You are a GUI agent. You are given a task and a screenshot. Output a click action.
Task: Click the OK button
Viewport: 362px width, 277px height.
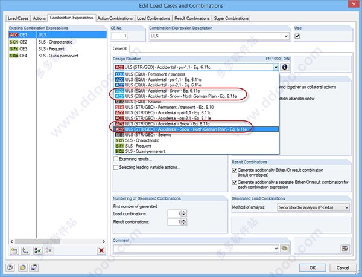click(313, 268)
